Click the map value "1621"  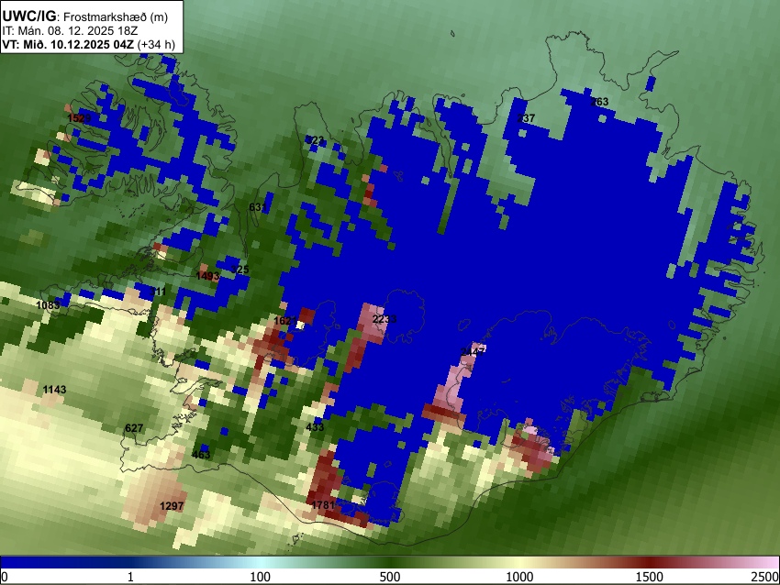coord(285,321)
